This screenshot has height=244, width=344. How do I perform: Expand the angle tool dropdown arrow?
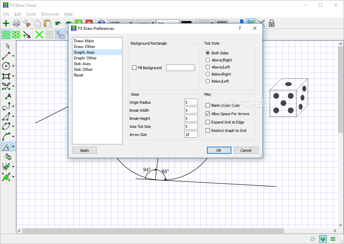tap(13, 147)
